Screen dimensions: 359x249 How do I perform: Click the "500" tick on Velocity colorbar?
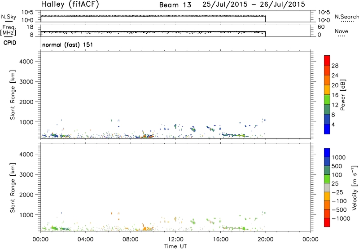coord(337,166)
